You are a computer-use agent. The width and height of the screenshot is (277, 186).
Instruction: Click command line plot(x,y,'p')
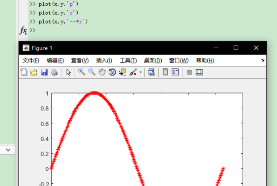pyautogui.click(x=58, y=4)
